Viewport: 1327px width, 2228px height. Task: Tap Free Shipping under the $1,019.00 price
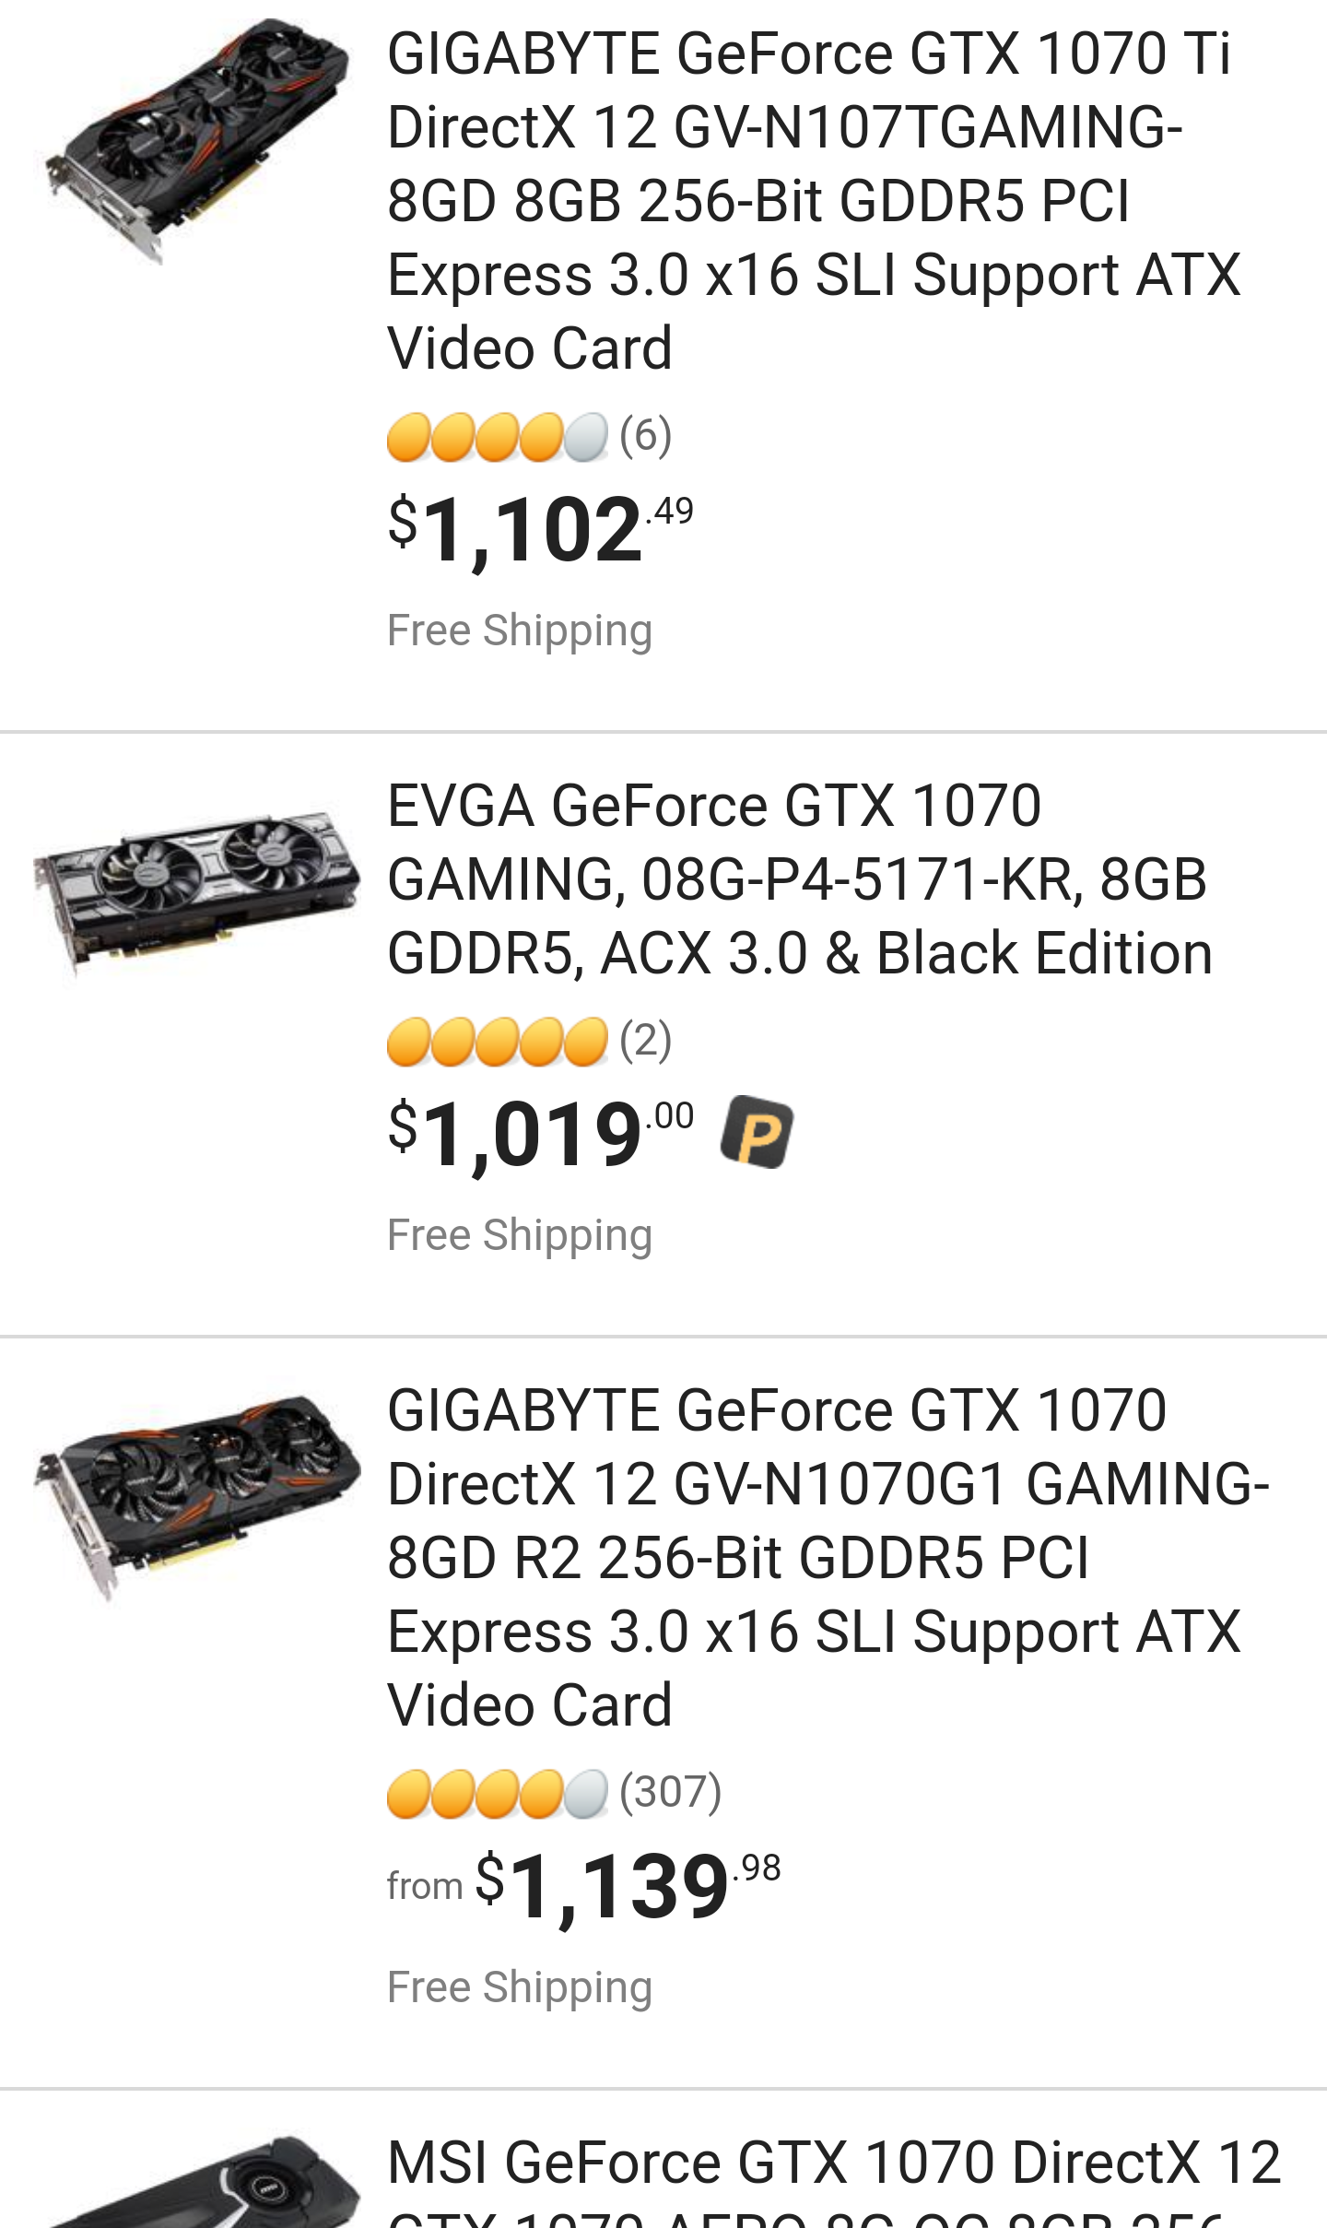[x=519, y=1235]
